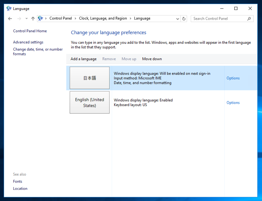
Task: Select the 日本語 language tile
Action: (89, 78)
